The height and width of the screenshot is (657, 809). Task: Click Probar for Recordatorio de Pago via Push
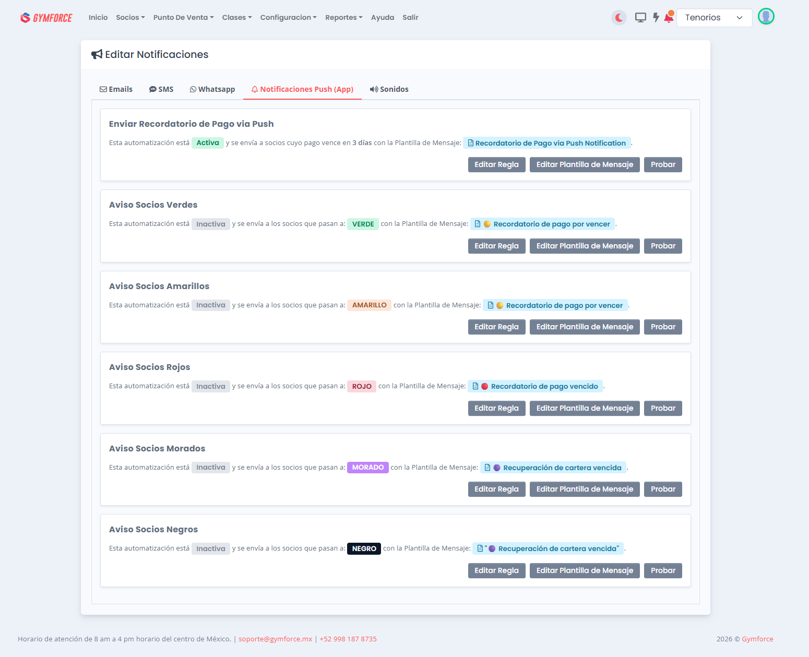[663, 164]
